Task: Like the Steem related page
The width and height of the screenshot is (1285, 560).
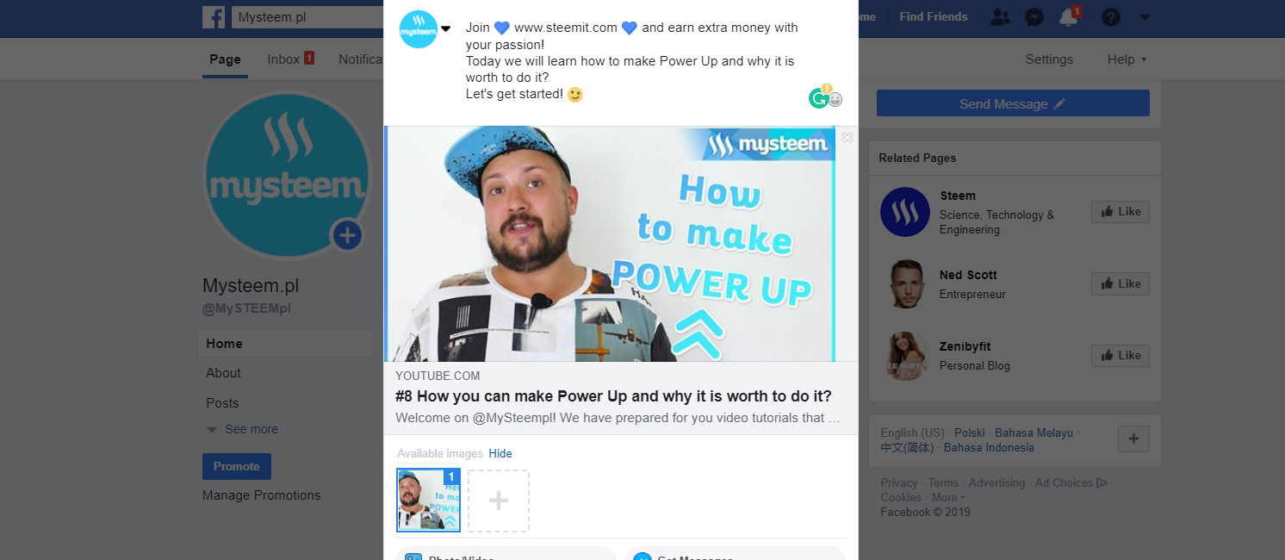Action: pos(1120,211)
